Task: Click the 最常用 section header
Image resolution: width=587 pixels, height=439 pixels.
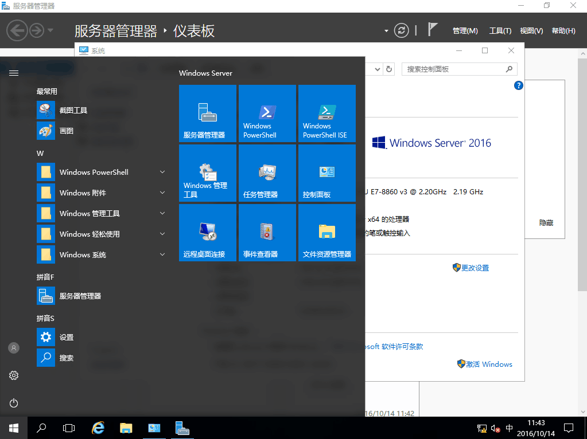Action: [x=47, y=91]
